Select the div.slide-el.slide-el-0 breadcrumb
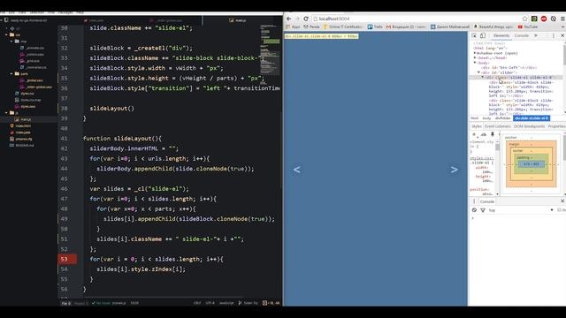This screenshot has width=566, height=318. [x=532, y=118]
